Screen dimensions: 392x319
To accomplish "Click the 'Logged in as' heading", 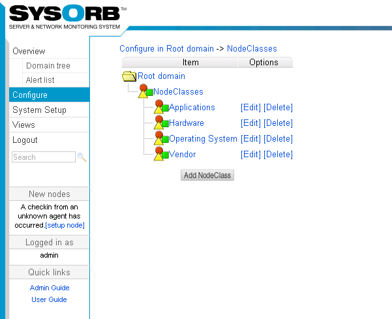I will click(50, 242).
